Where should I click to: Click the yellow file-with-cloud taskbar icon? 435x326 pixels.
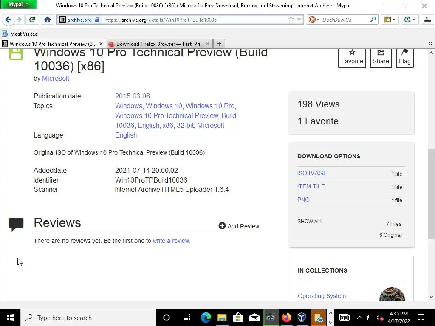(318, 318)
